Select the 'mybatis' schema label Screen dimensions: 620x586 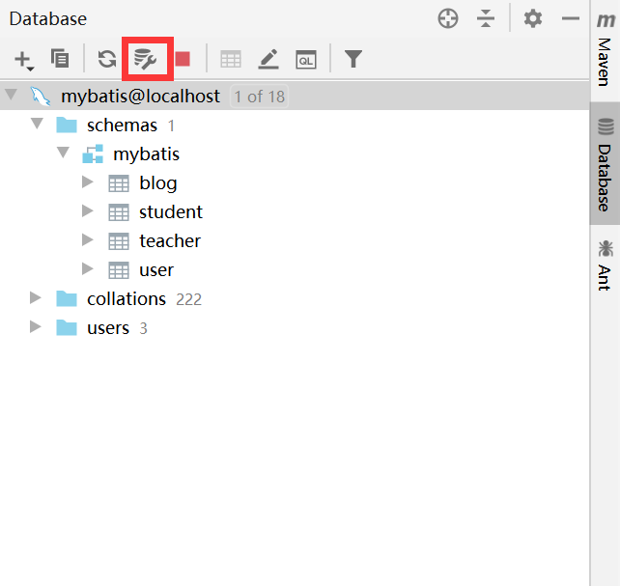tap(146, 154)
